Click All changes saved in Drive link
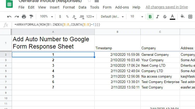 [x=167, y=7]
